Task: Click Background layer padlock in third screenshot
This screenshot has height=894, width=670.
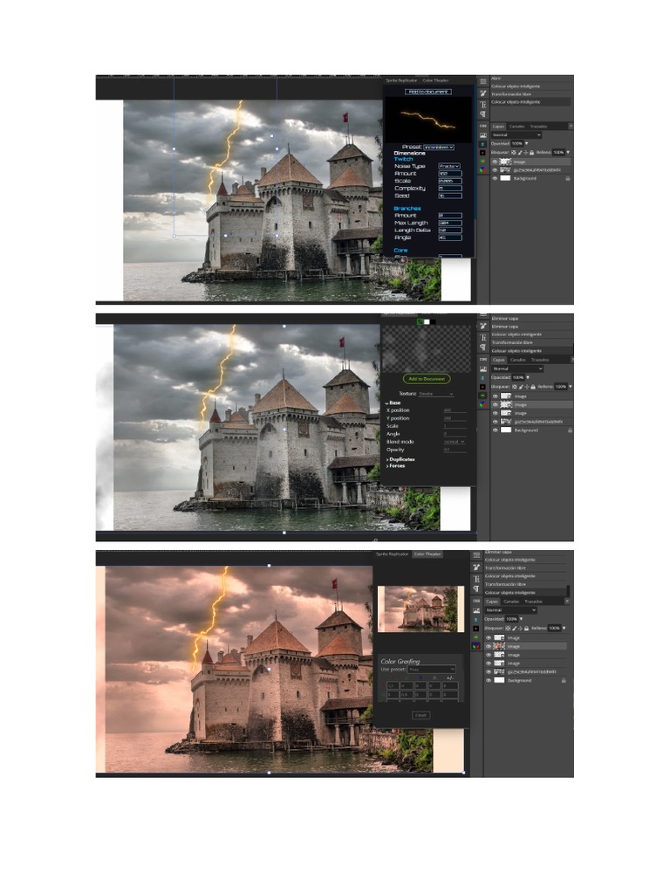Action: 564,680
